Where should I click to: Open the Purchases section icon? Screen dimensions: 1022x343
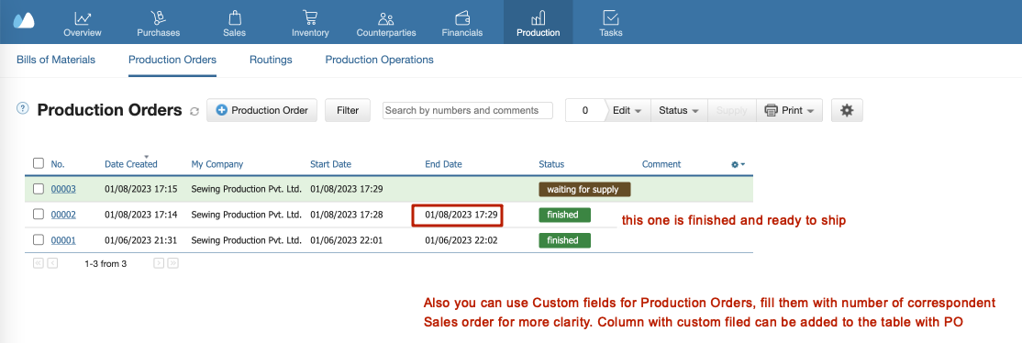[158, 17]
